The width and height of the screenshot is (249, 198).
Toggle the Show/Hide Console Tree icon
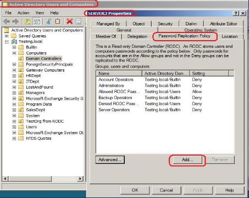[37, 21]
